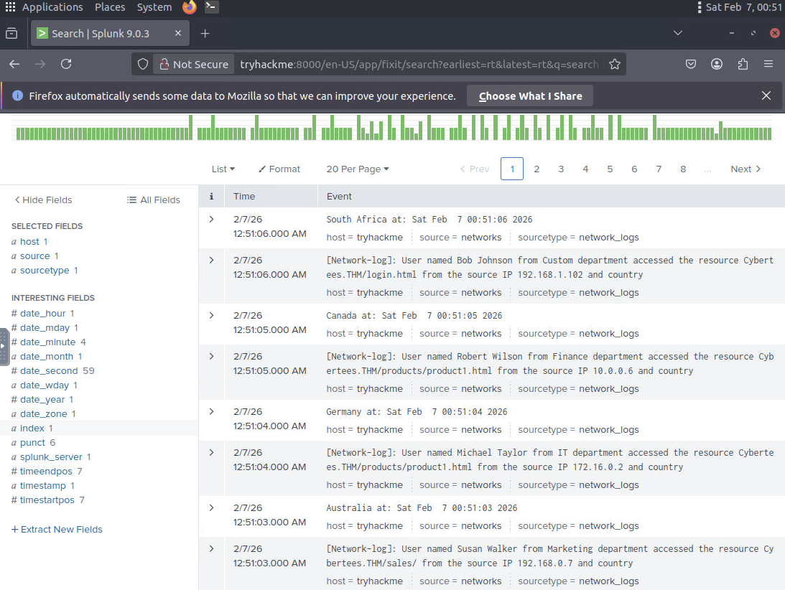
Task: Open the Firefox hamburger application menu
Action: click(x=768, y=64)
